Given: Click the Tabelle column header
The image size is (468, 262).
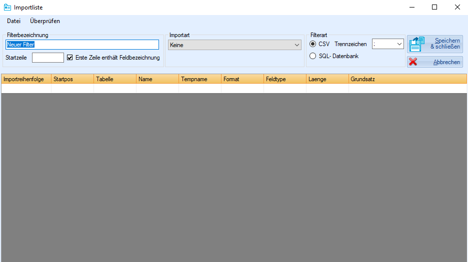Looking at the screenshot, I should (115, 79).
